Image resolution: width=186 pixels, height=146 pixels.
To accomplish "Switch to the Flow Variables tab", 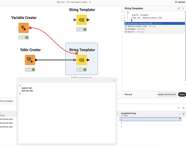I will point(6,101).
